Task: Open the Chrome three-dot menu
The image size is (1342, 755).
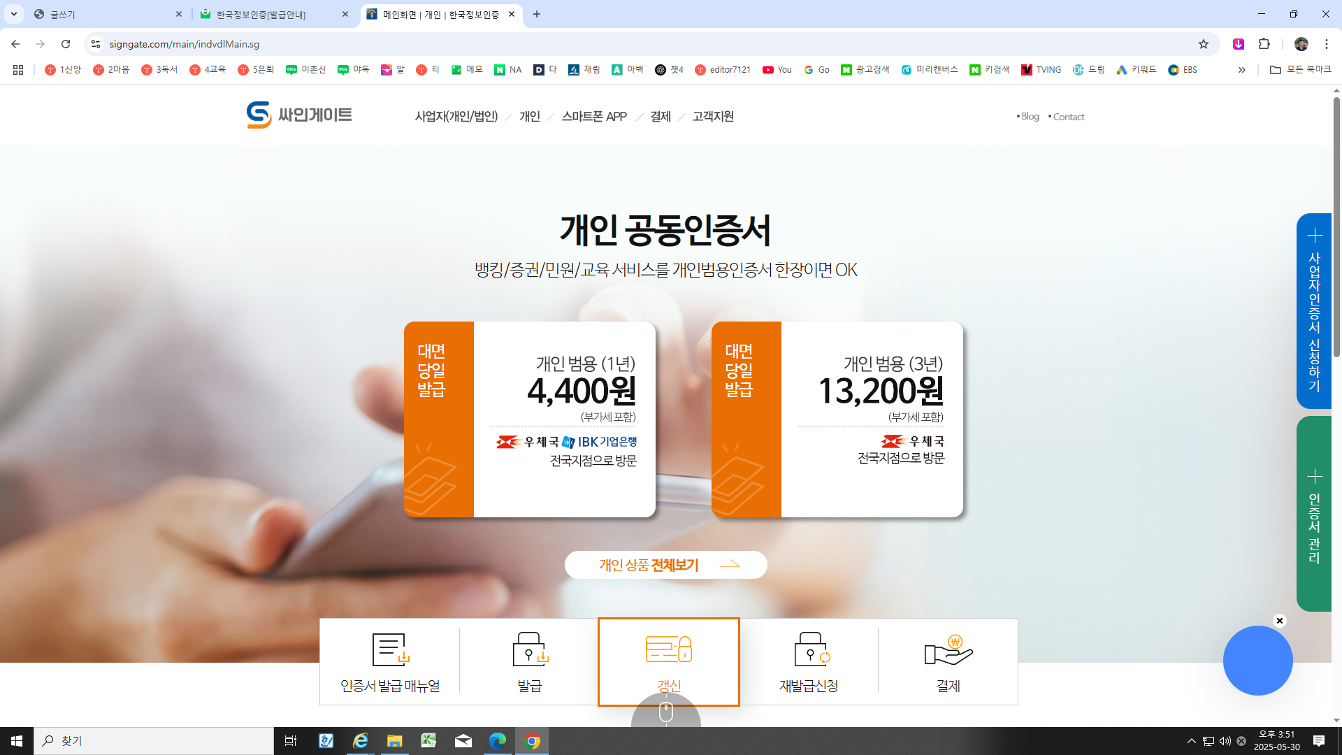Action: coord(1327,44)
